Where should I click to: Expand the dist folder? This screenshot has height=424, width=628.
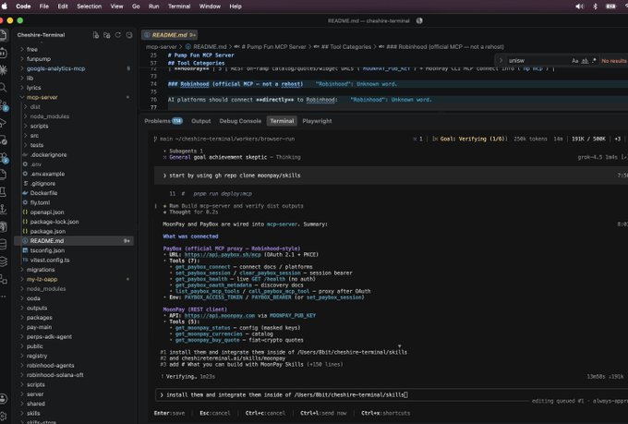tap(35, 107)
